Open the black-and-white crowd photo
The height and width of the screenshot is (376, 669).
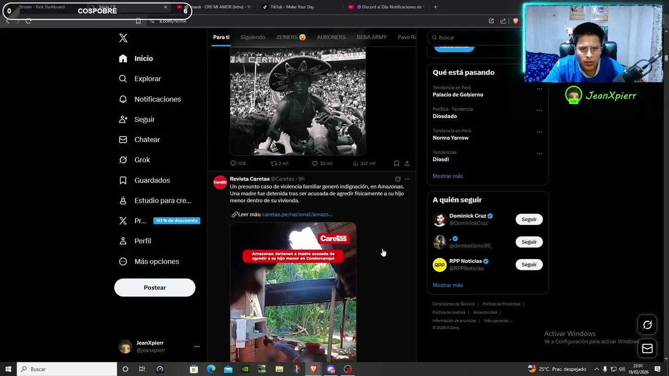[298, 101]
